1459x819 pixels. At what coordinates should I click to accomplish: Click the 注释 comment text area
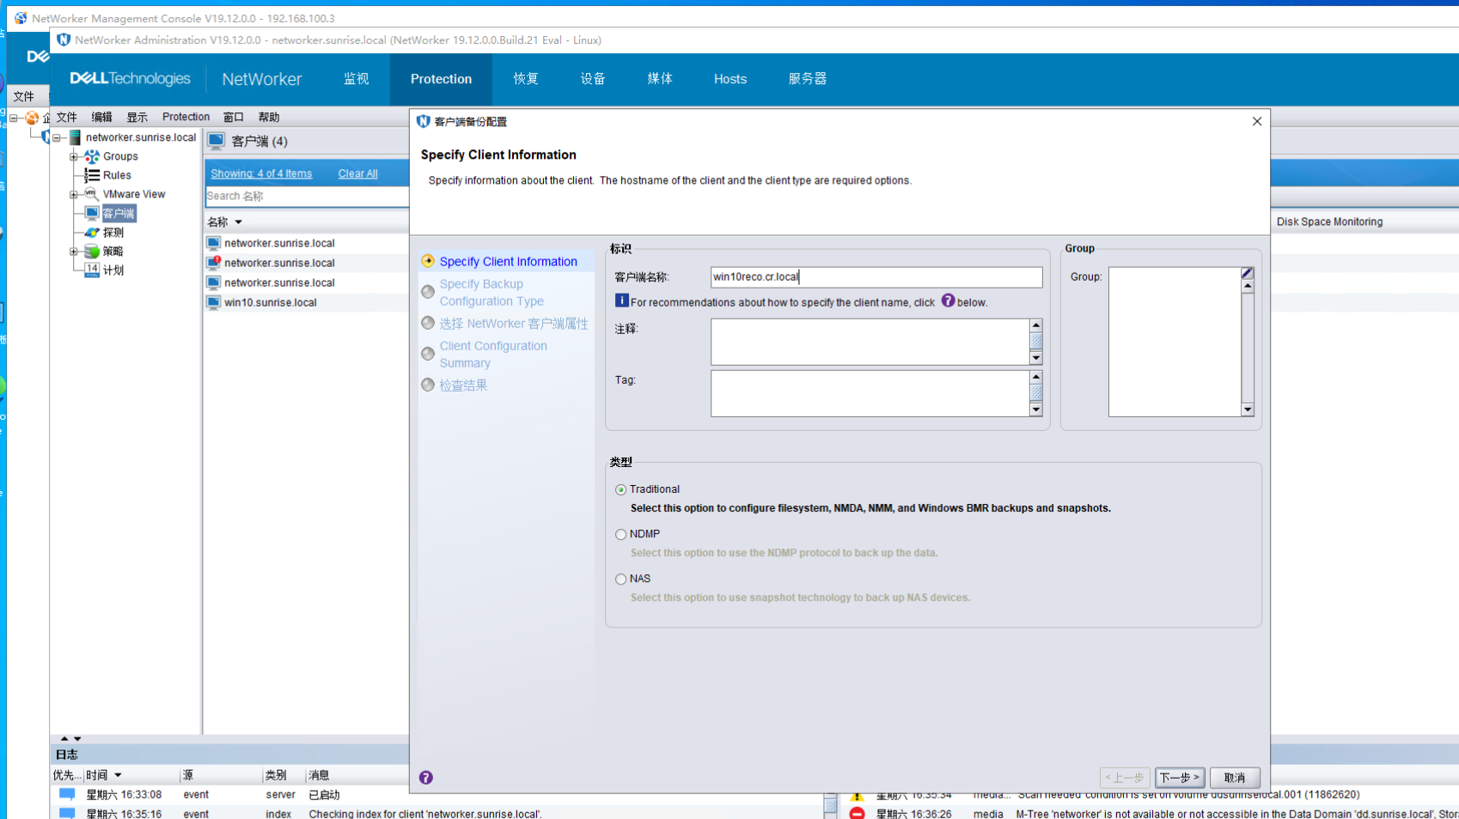pyautogui.click(x=870, y=342)
